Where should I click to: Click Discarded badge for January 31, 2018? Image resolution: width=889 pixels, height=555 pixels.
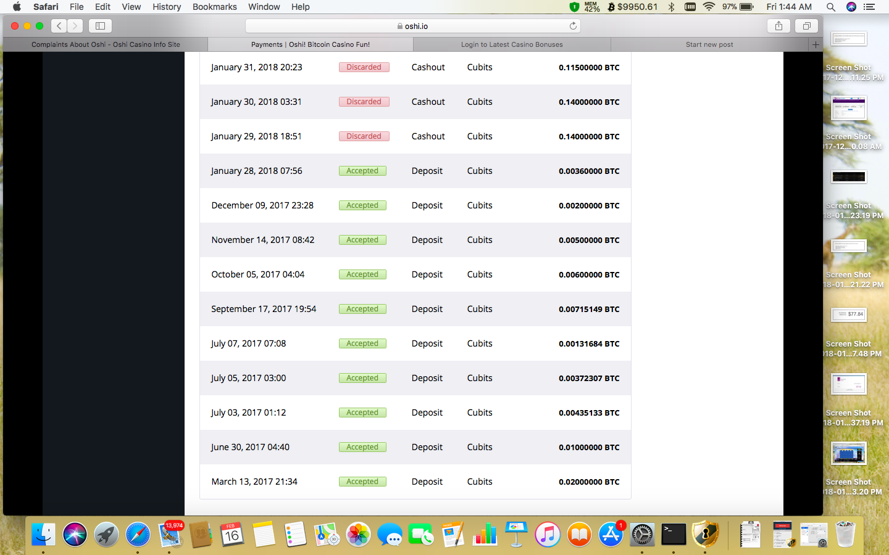coord(364,67)
